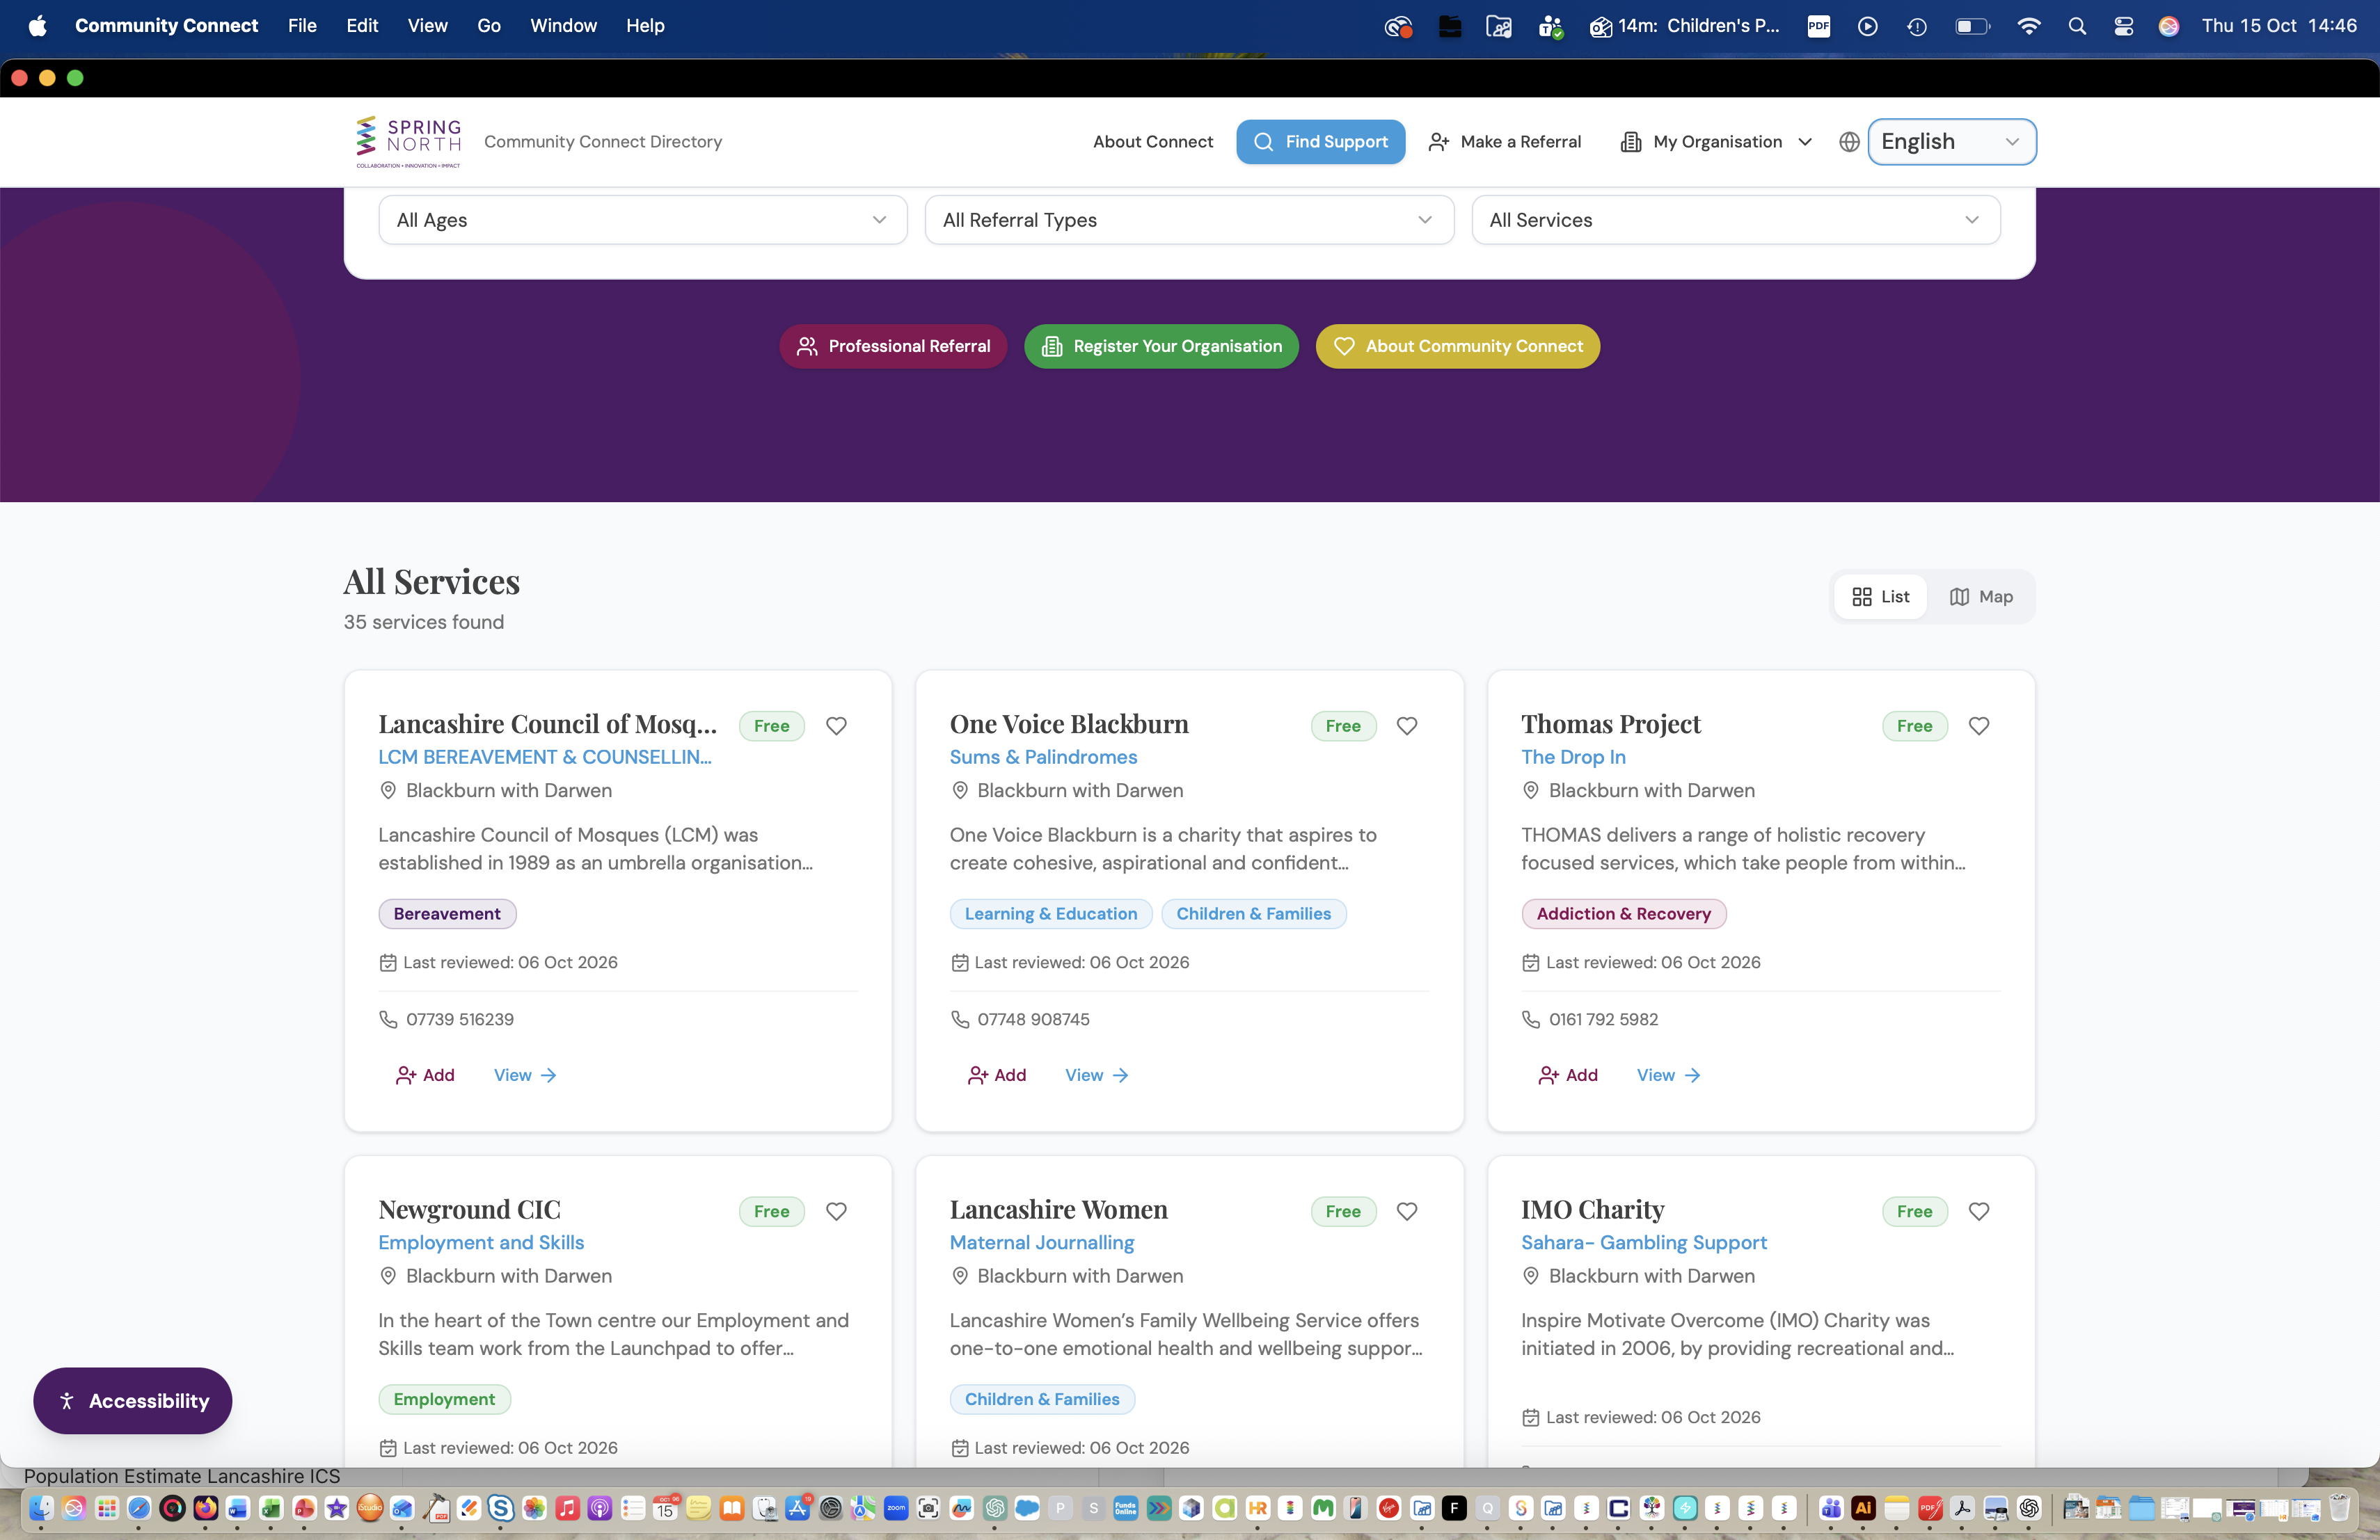
Task: Switch to List view
Action: pos(1881,597)
